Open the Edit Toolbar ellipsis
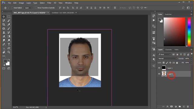Screen dimensions: 194x109 tap(4, 56)
